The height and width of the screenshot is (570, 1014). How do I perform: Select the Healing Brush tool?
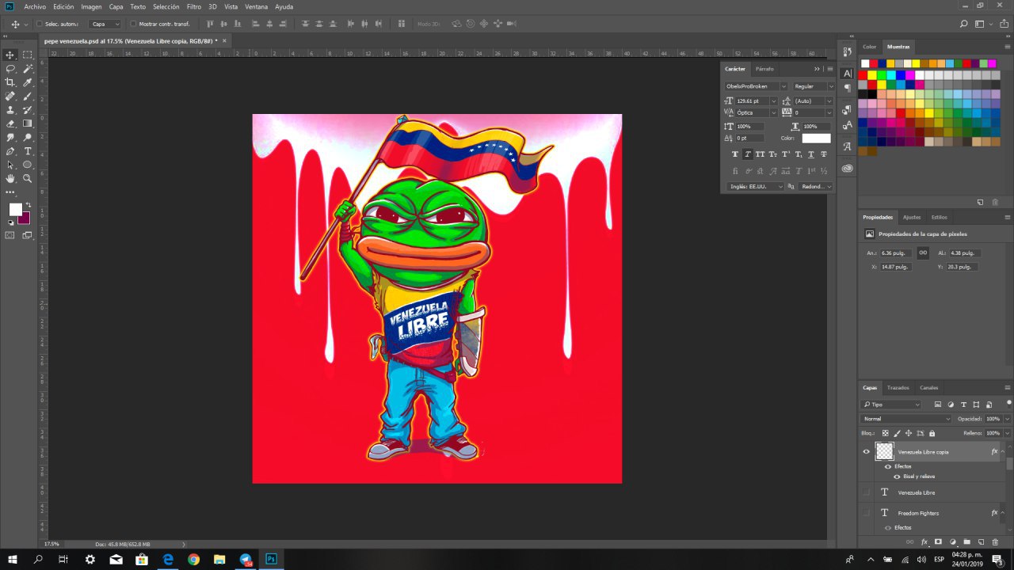(10, 96)
